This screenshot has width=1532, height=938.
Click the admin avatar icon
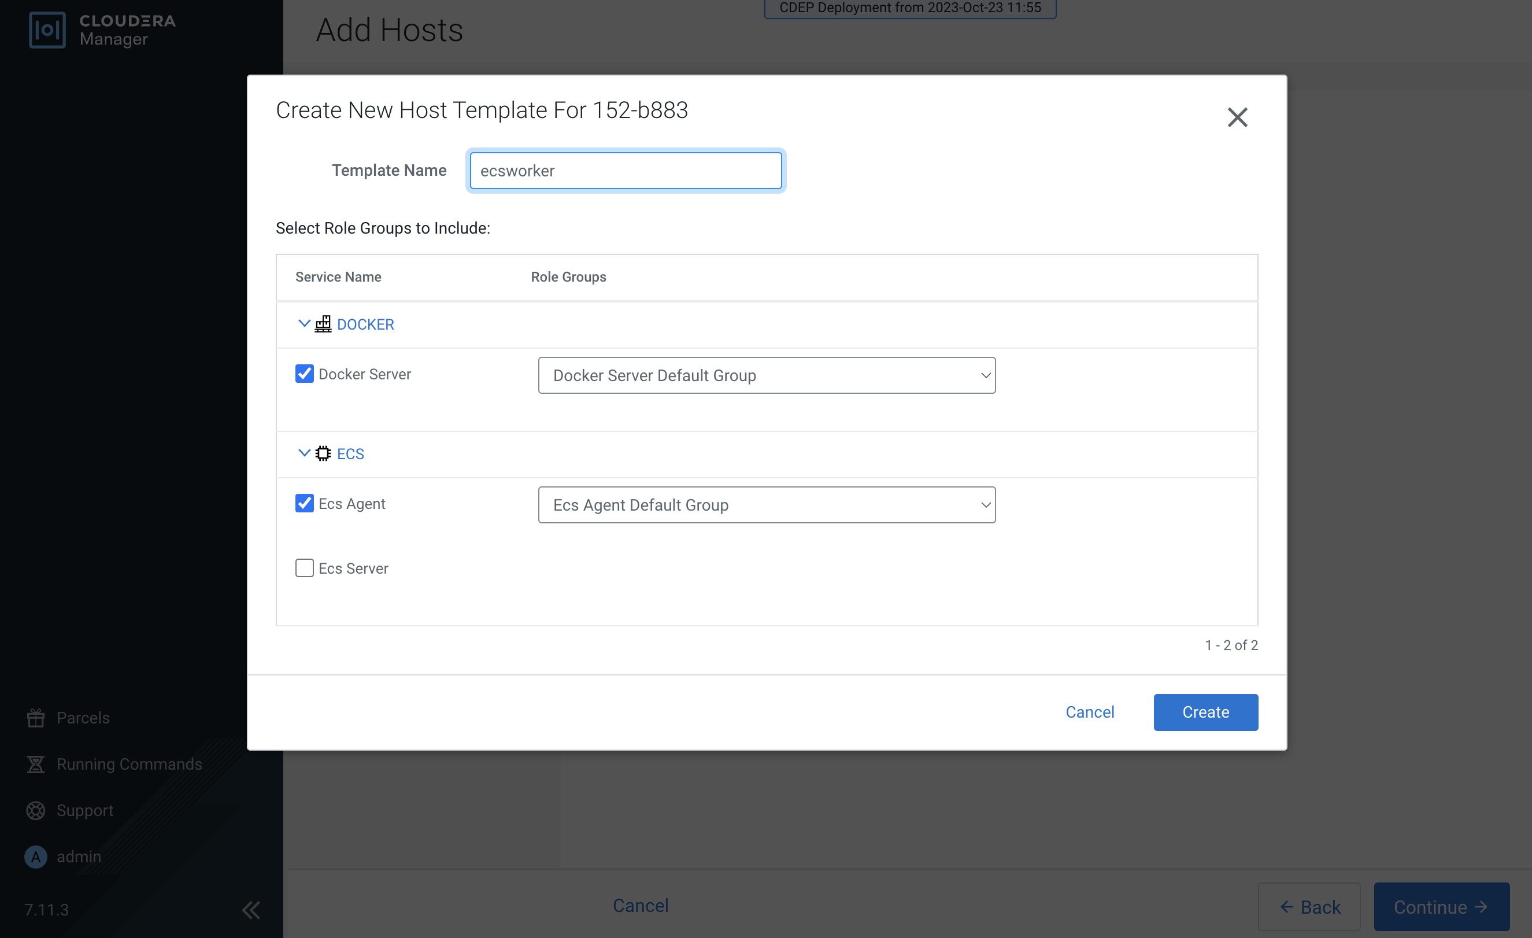(x=36, y=856)
